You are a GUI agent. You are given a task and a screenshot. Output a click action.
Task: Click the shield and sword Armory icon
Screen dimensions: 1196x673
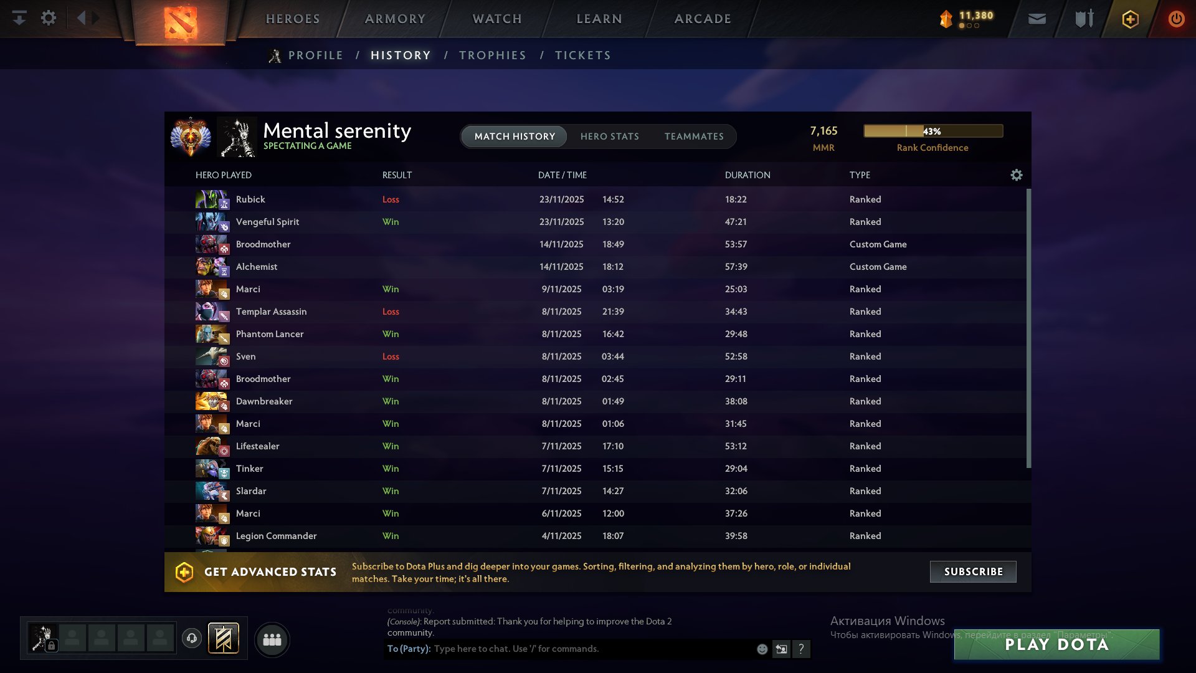[x=1084, y=19]
